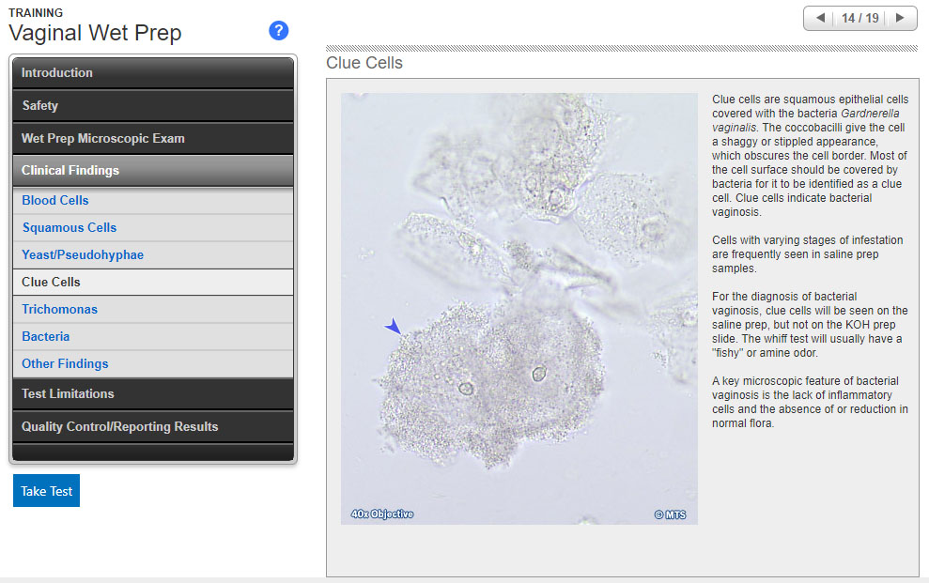Click the 14 / 19 page indicator
929x583 pixels.
[859, 18]
